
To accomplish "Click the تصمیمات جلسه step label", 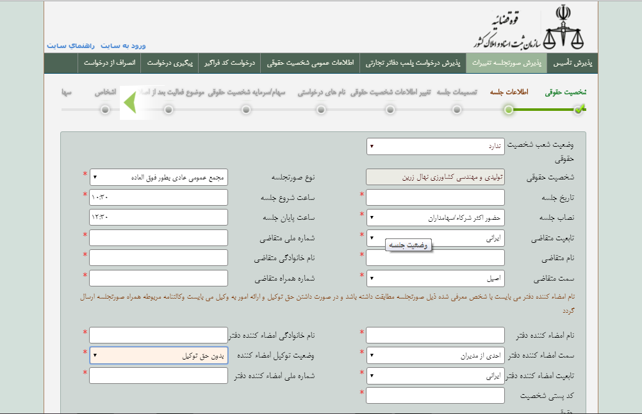I will [457, 92].
